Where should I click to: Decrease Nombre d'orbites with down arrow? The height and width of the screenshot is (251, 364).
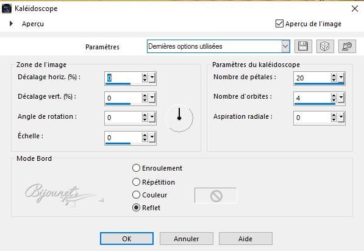334,100
